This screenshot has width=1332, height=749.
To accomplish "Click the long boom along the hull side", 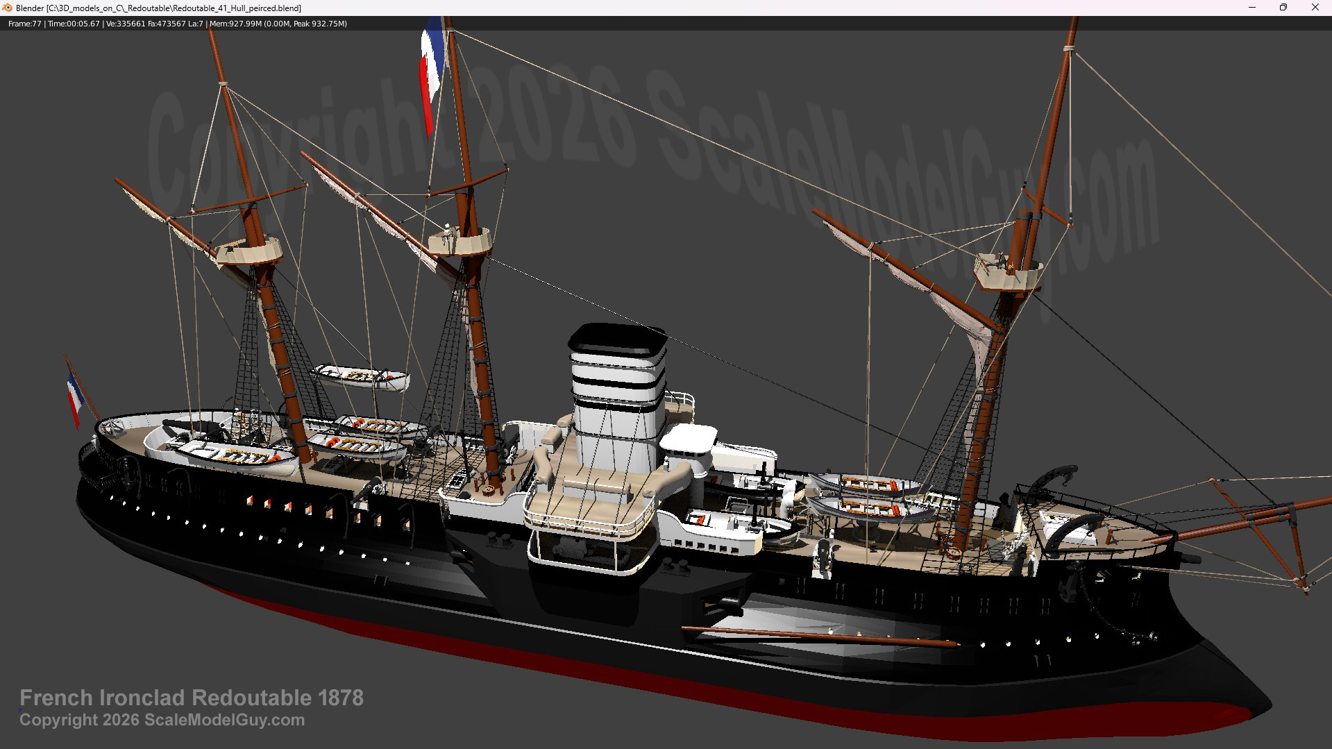I will [819, 634].
